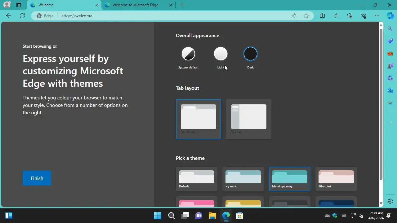Select Dark appearance option
The height and width of the screenshot is (223, 397).
pos(250,54)
